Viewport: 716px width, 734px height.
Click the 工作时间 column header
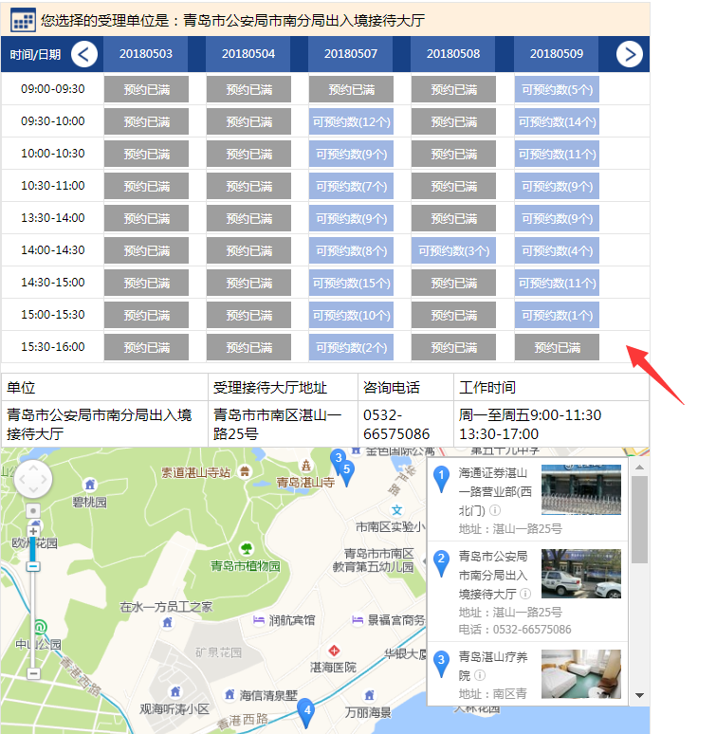487,387
